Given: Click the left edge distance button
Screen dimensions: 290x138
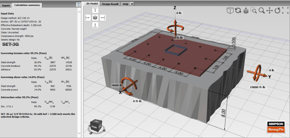Looking at the screenshot, I should 87,18.
